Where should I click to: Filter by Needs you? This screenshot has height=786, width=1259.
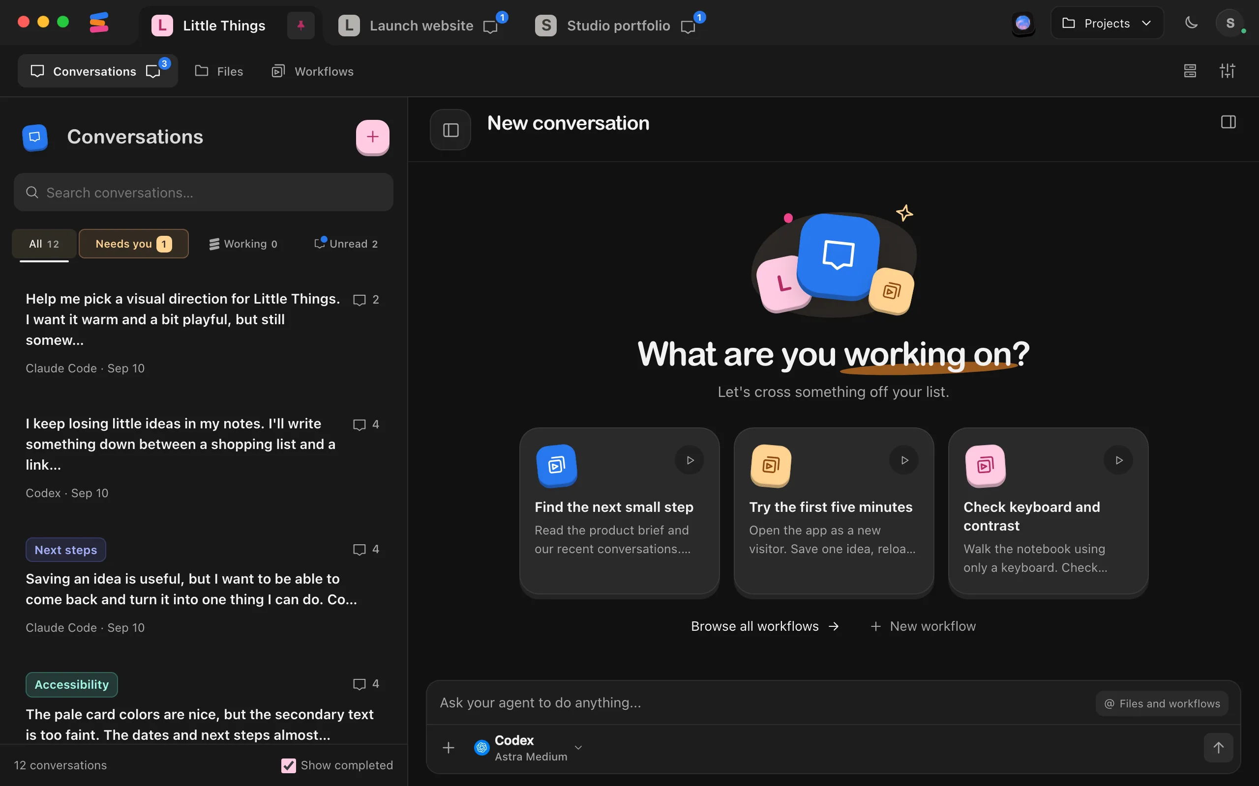[134, 244]
